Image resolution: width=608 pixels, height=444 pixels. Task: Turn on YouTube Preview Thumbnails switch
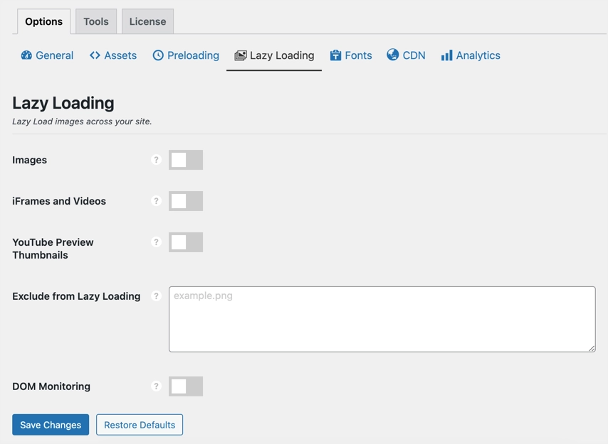click(x=186, y=242)
